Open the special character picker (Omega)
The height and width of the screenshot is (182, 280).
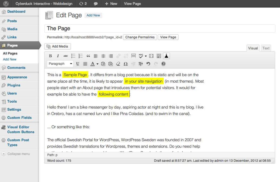tap(126, 64)
